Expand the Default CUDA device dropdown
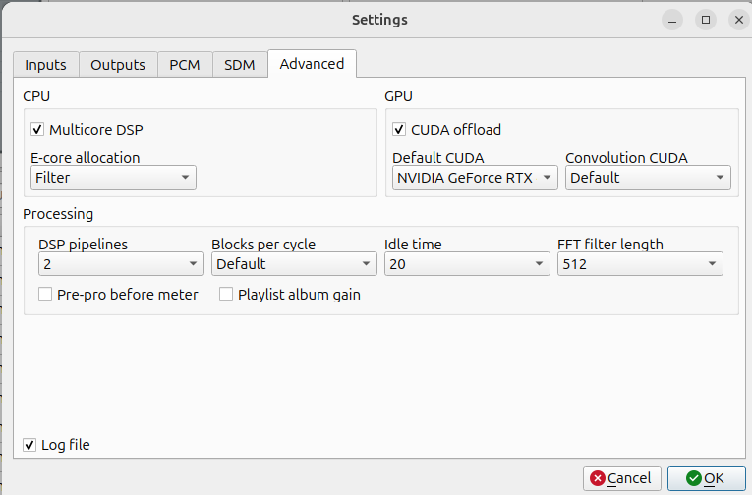 pyautogui.click(x=475, y=178)
